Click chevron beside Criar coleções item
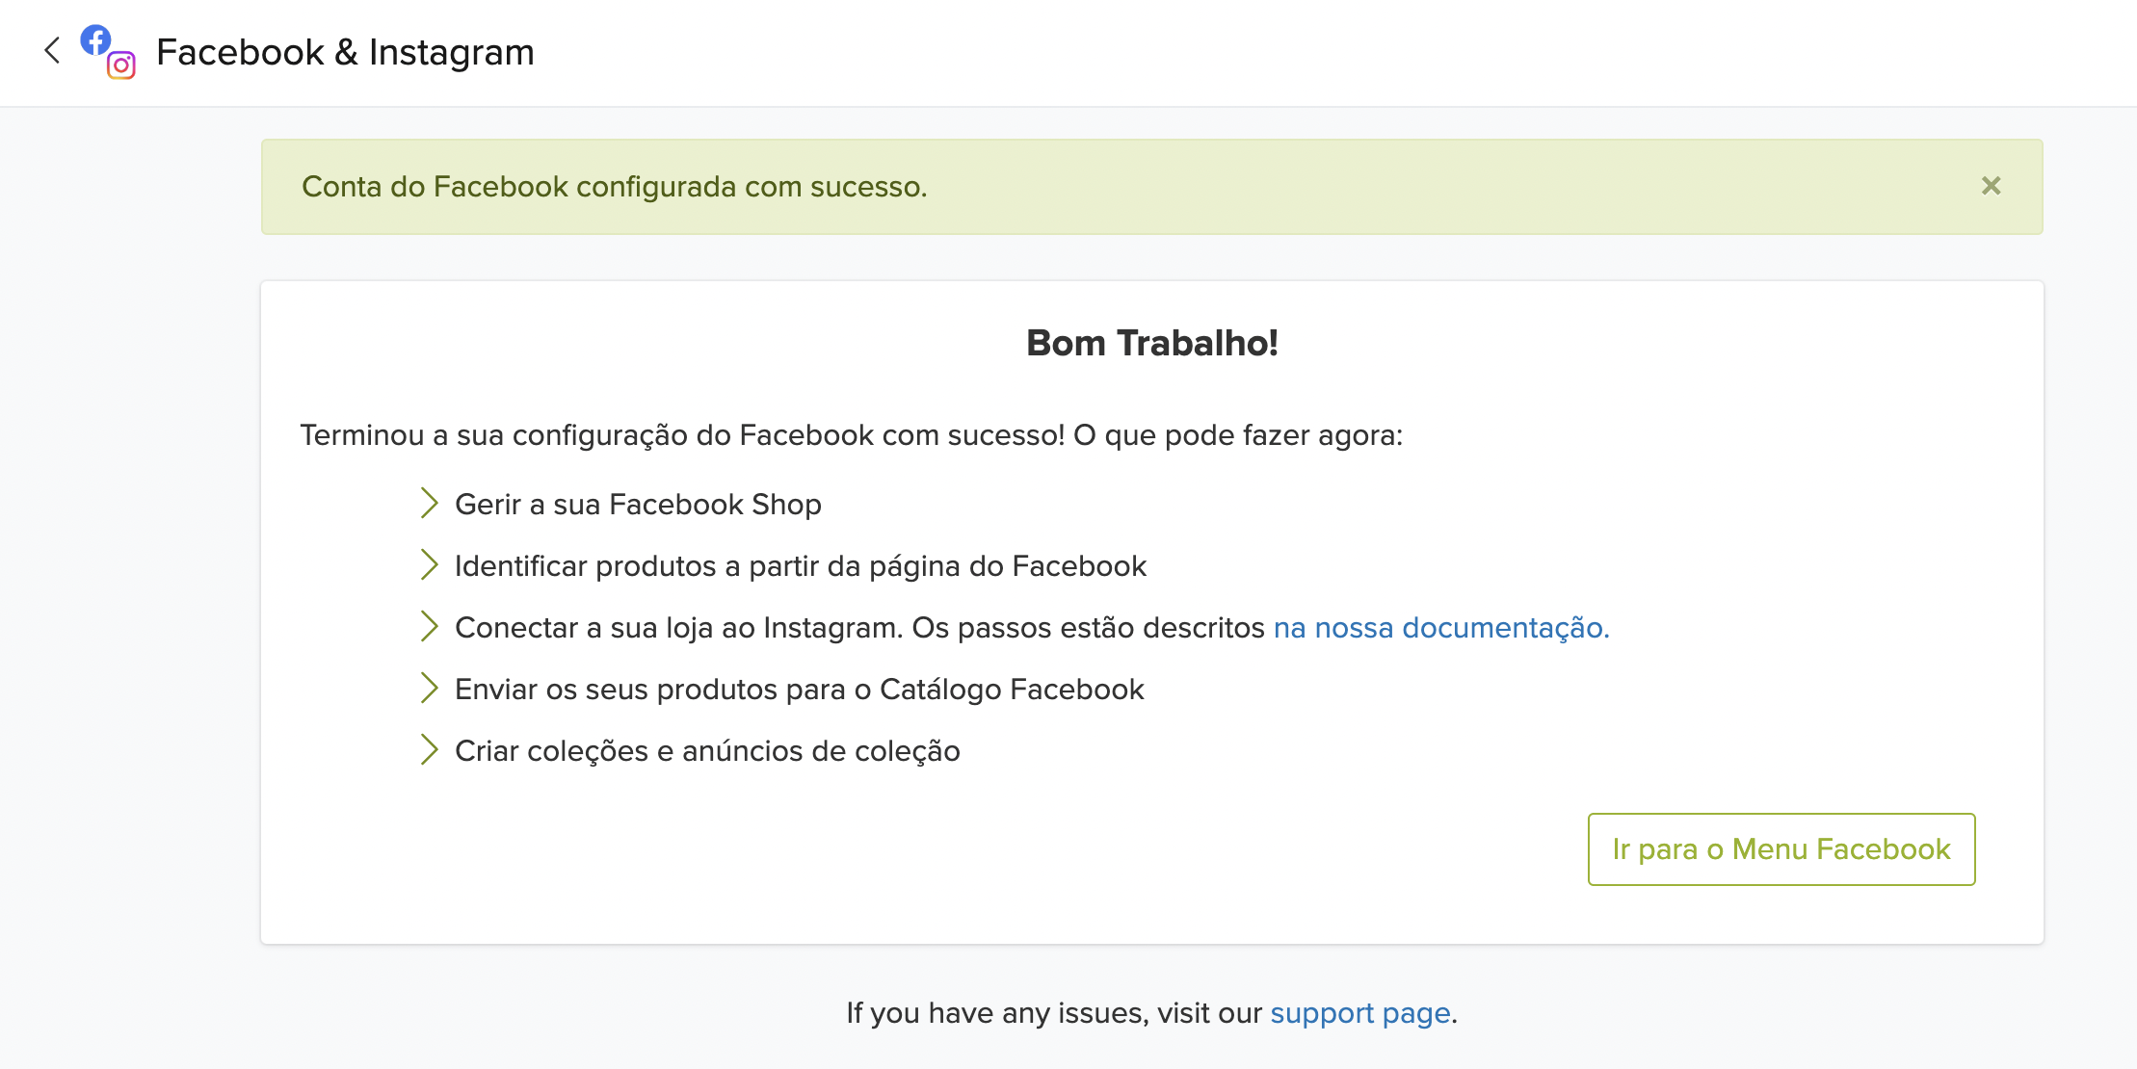Screen dimensions: 2137x1069 (x=429, y=750)
